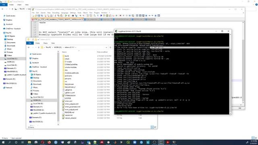Open the Home ribbon tab in mhm explorer window
This screenshot has height=145, width=258.
pos(37,43)
